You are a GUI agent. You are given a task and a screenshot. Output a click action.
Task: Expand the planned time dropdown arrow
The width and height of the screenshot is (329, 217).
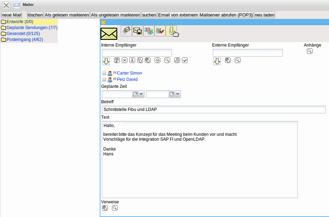click(178, 94)
